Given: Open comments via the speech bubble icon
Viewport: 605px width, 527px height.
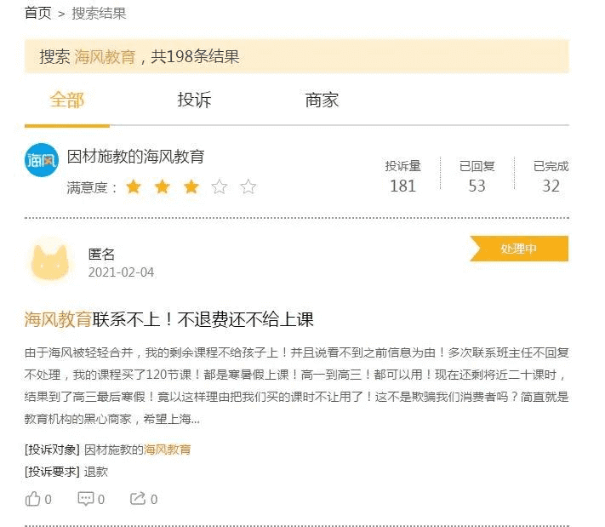Looking at the screenshot, I should pyautogui.click(x=86, y=499).
